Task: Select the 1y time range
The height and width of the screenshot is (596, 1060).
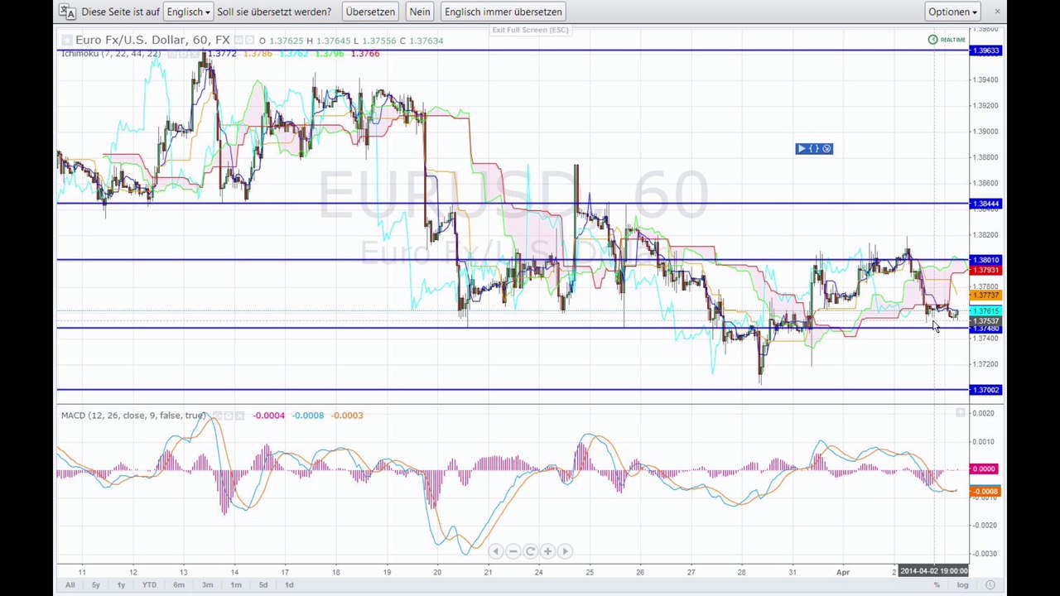Action: coord(121,585)
